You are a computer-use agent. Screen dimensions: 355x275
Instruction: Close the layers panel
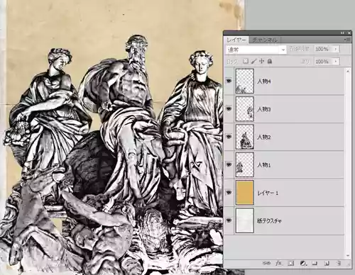349,33
